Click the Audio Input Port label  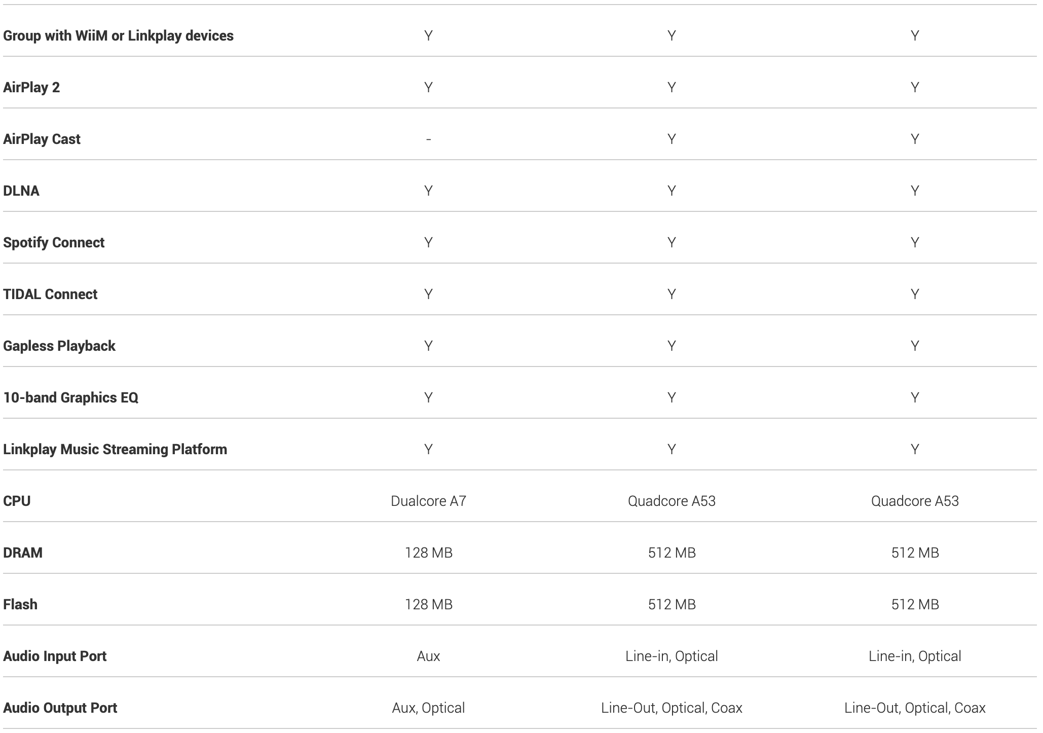(x=55, y=656)
